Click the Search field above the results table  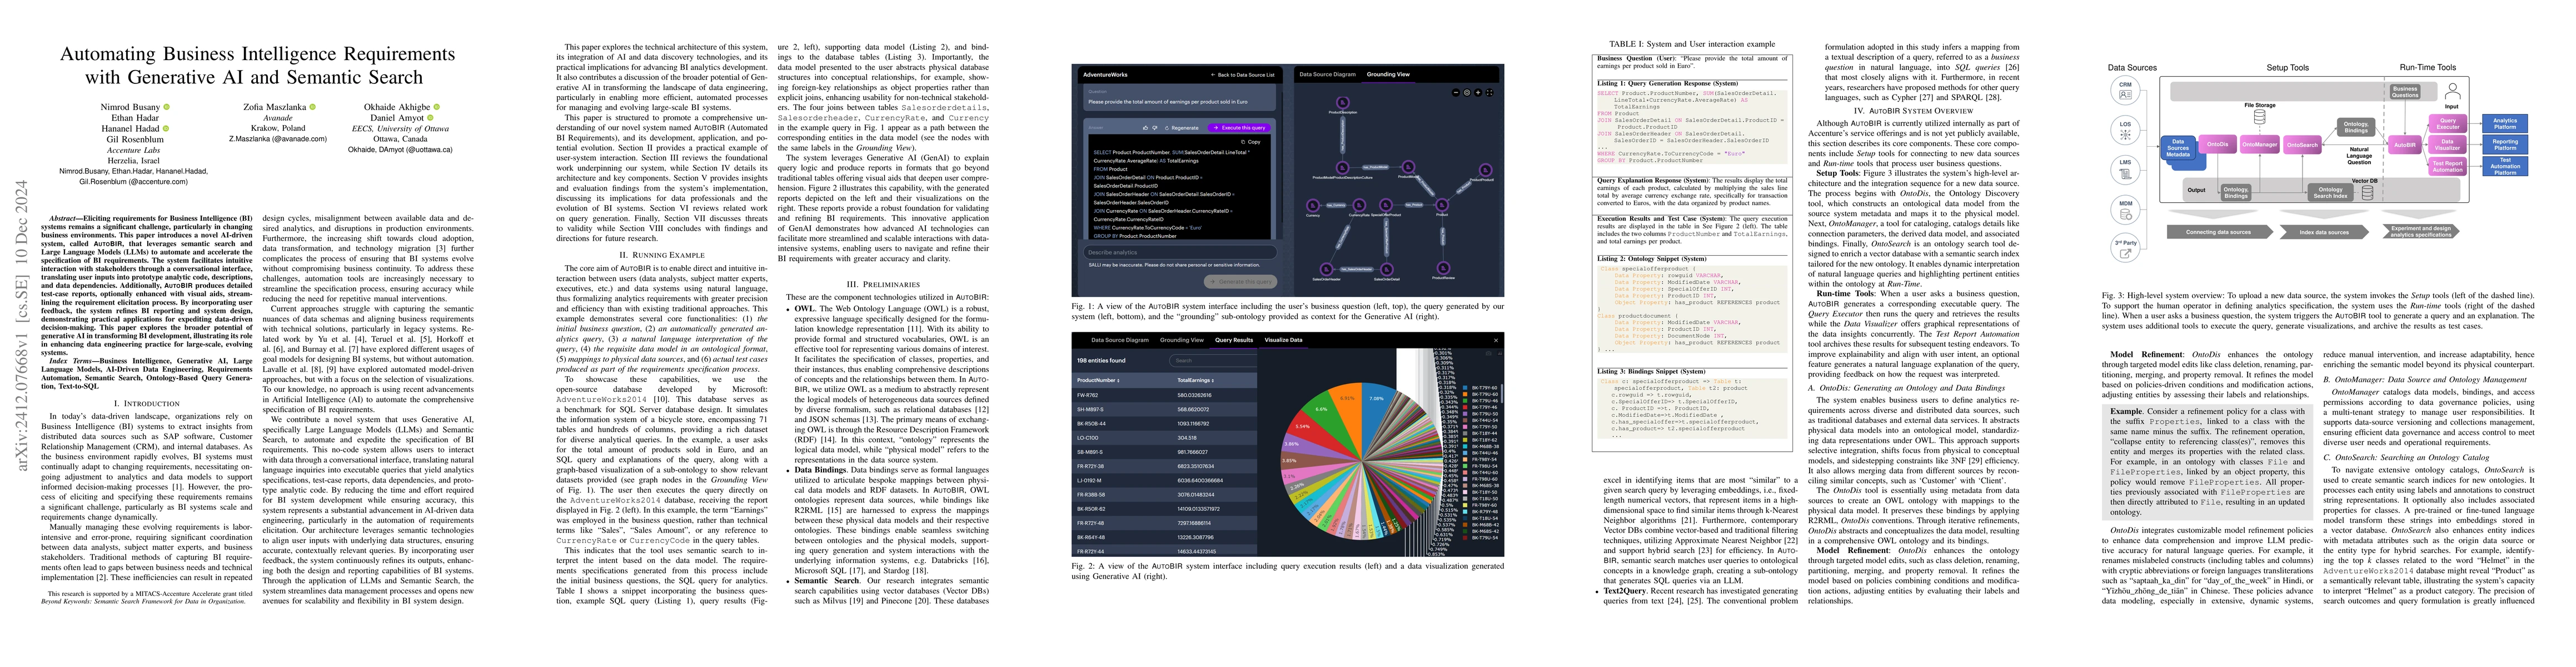tap(1213, 361)
